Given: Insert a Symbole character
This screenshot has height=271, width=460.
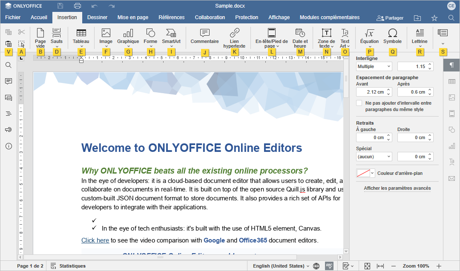Looking at the screenshot, I should (392, 36).
